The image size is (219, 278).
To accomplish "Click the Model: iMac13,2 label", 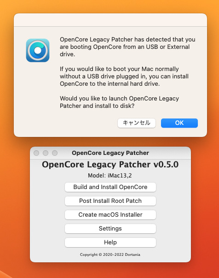I will point(110,176).
